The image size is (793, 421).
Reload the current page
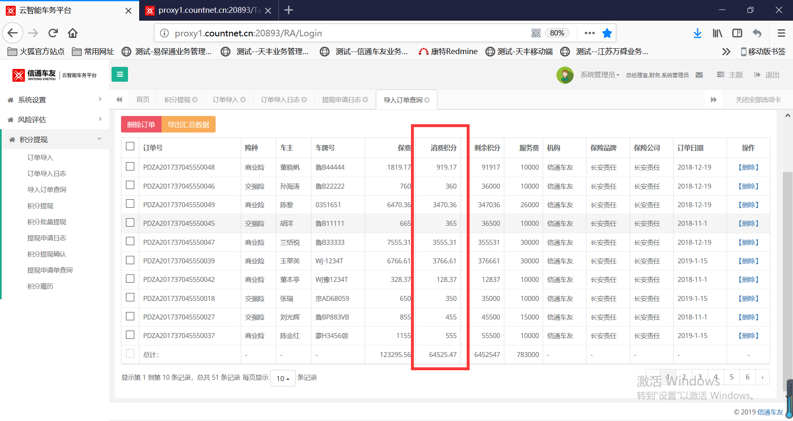53,33
